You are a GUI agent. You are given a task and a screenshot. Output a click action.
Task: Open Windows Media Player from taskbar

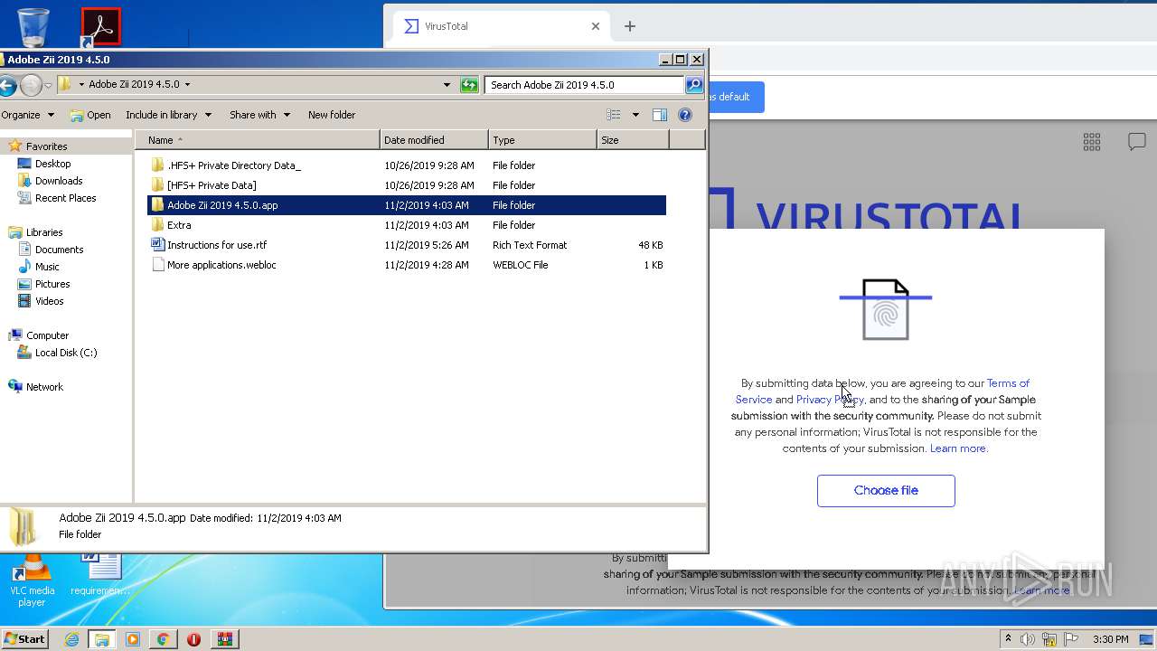133,639
